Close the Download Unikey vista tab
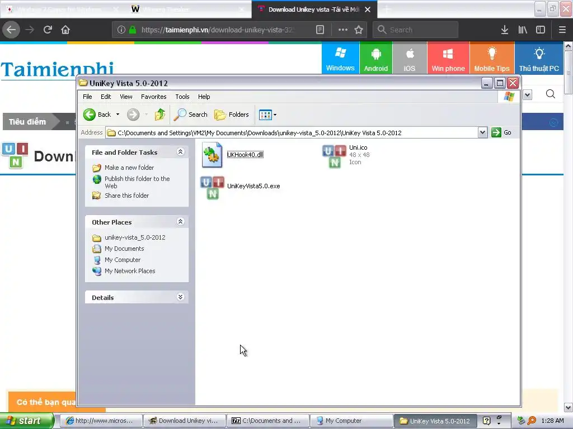This screenshot has width=573, height=429. coord(368,9)
